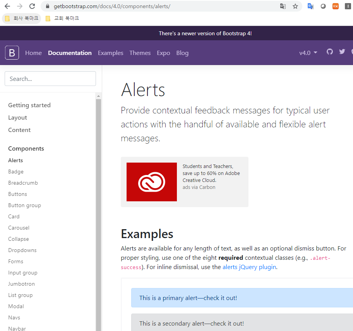
Task: Click the browser address bar URL
Action: point(112,6)
